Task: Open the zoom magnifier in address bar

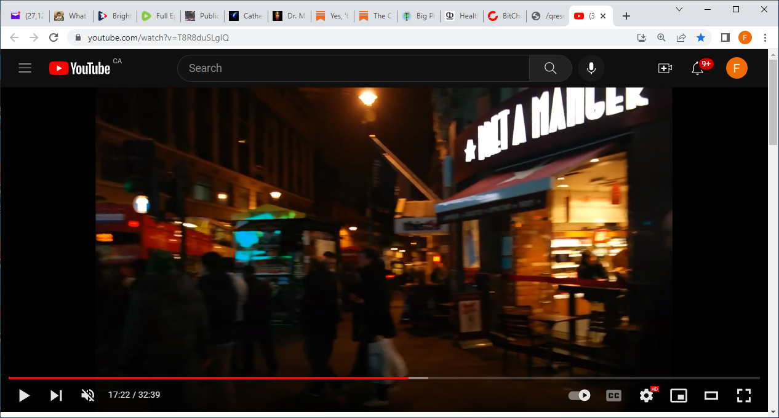Action: tap(661, 37)
